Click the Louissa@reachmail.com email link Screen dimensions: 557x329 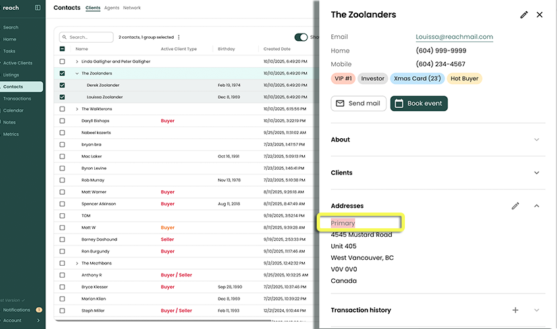pyautogui.click(x=454, y=37)
